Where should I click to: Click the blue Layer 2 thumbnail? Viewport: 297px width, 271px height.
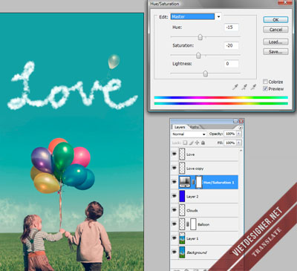182,196
